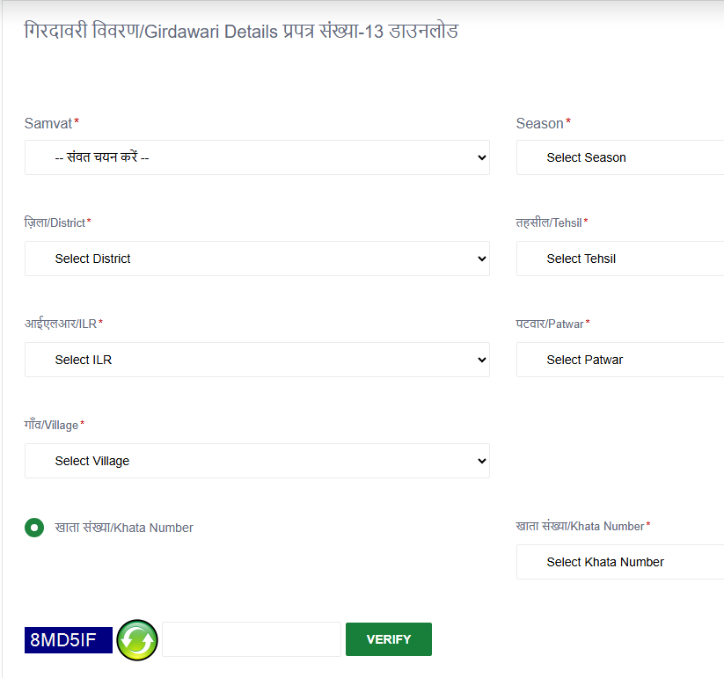Open the Select Season dropdown
The height and width of the screenshot is (678, 724).
[x=619, y=157]
